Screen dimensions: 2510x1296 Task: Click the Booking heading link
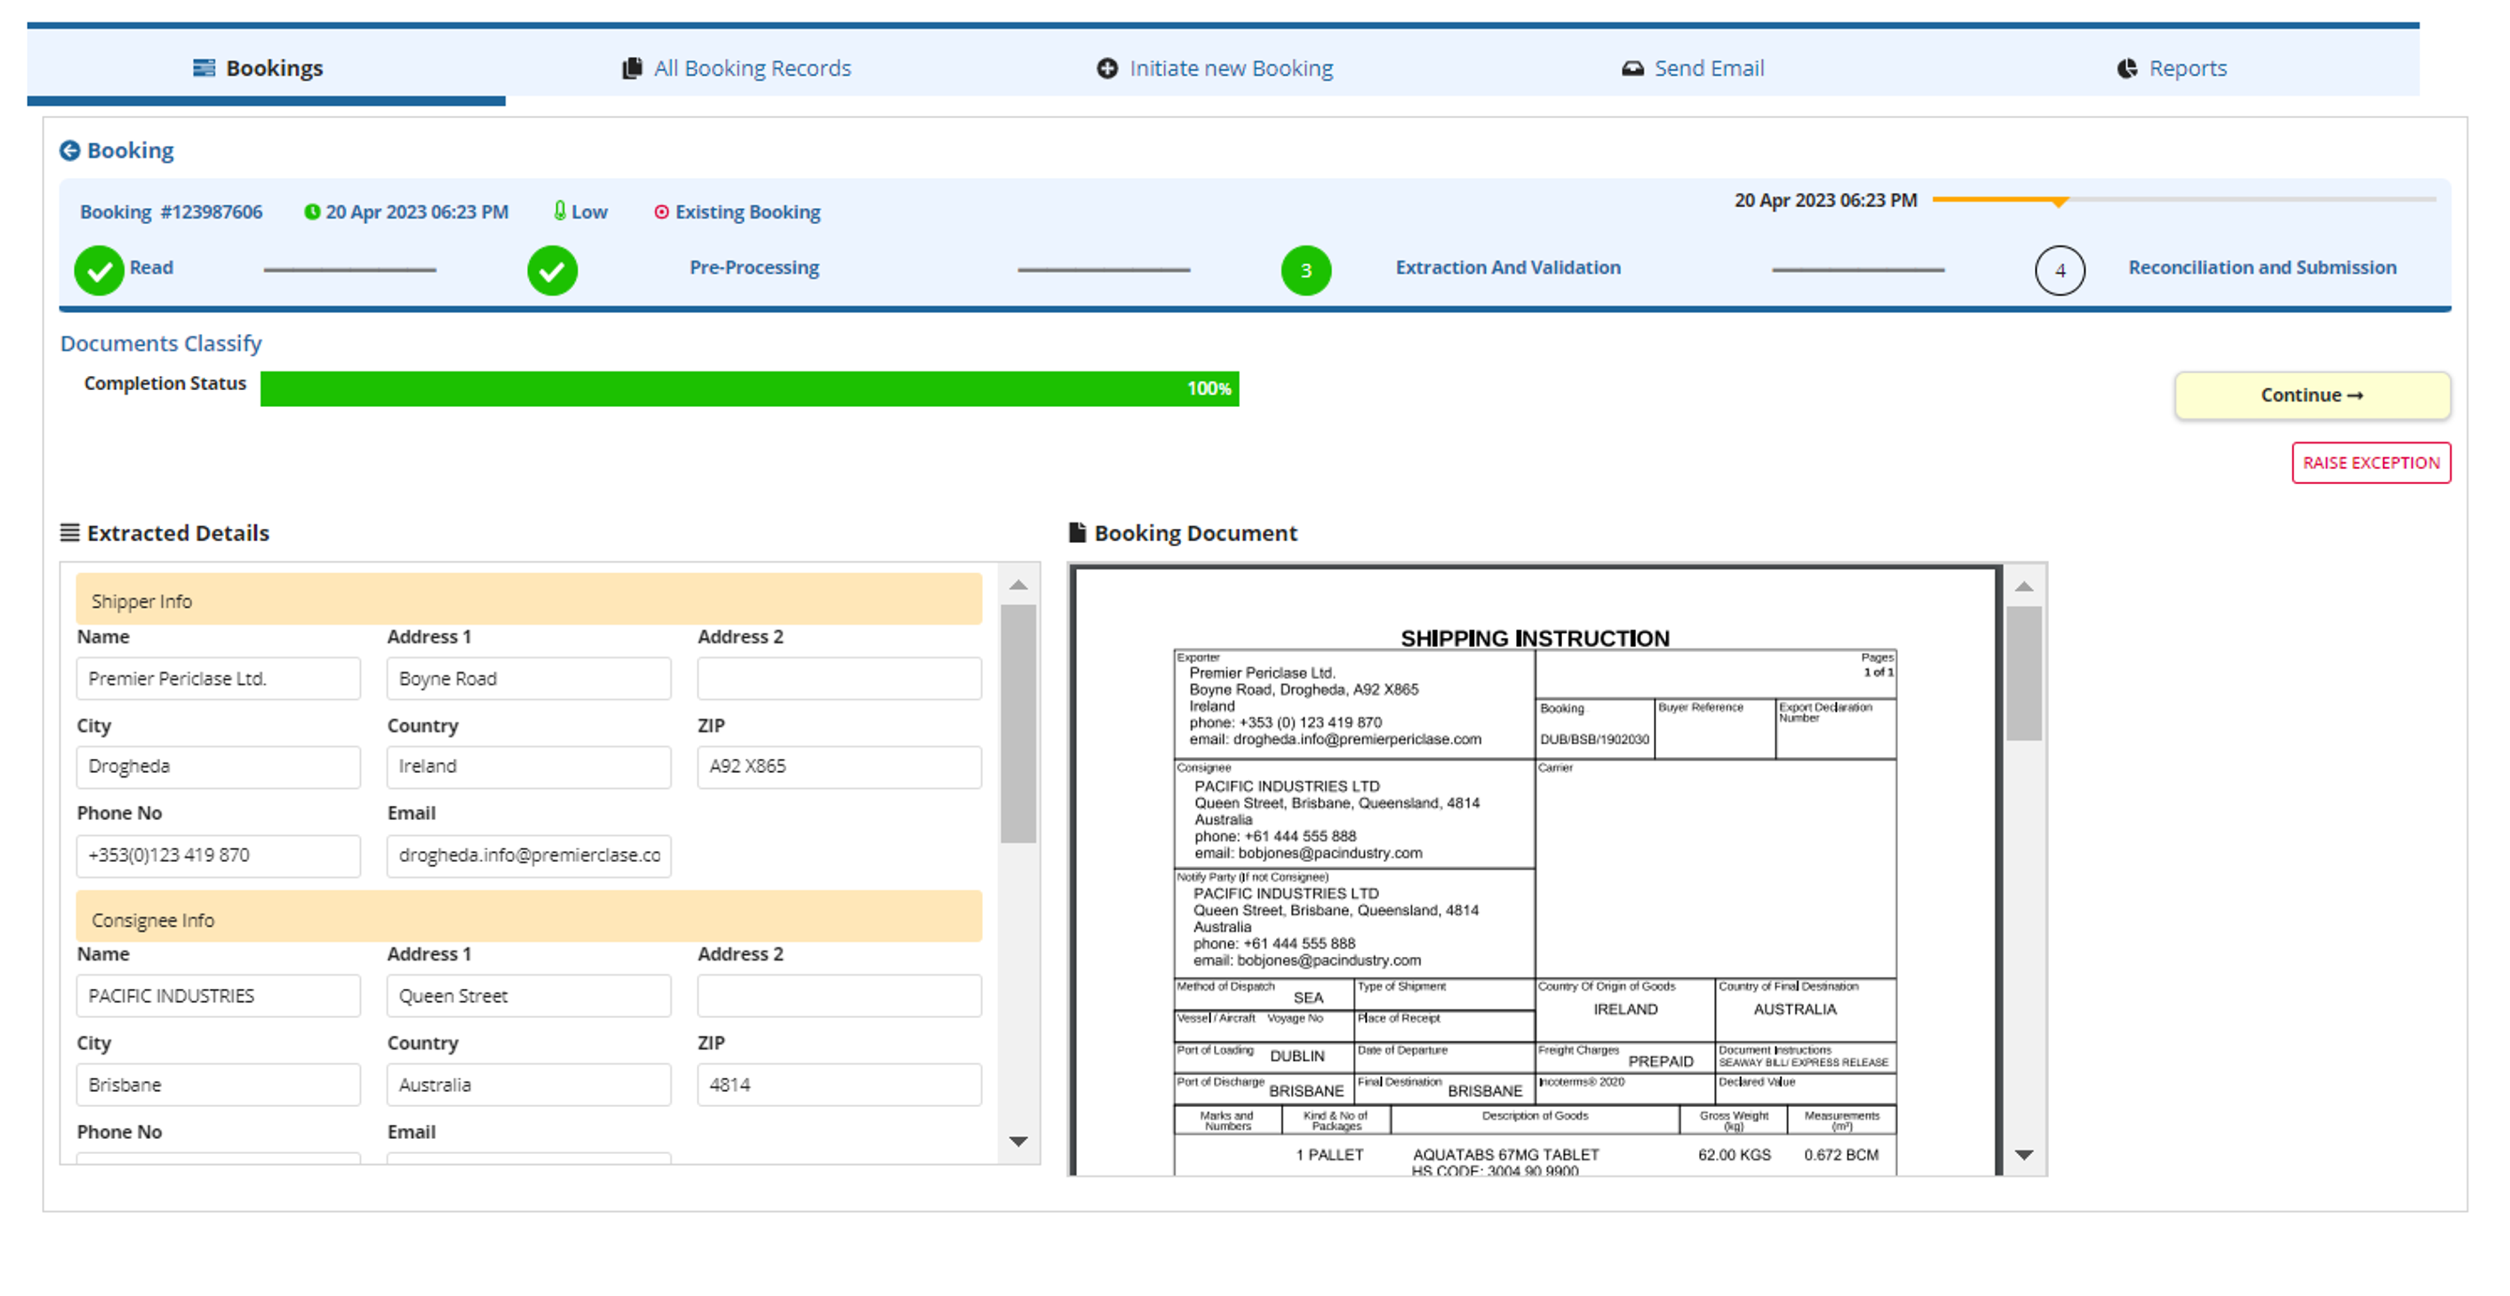[131, 150]
